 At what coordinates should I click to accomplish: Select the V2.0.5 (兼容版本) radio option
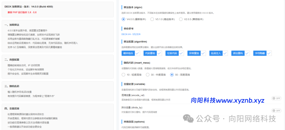[191, 19]
